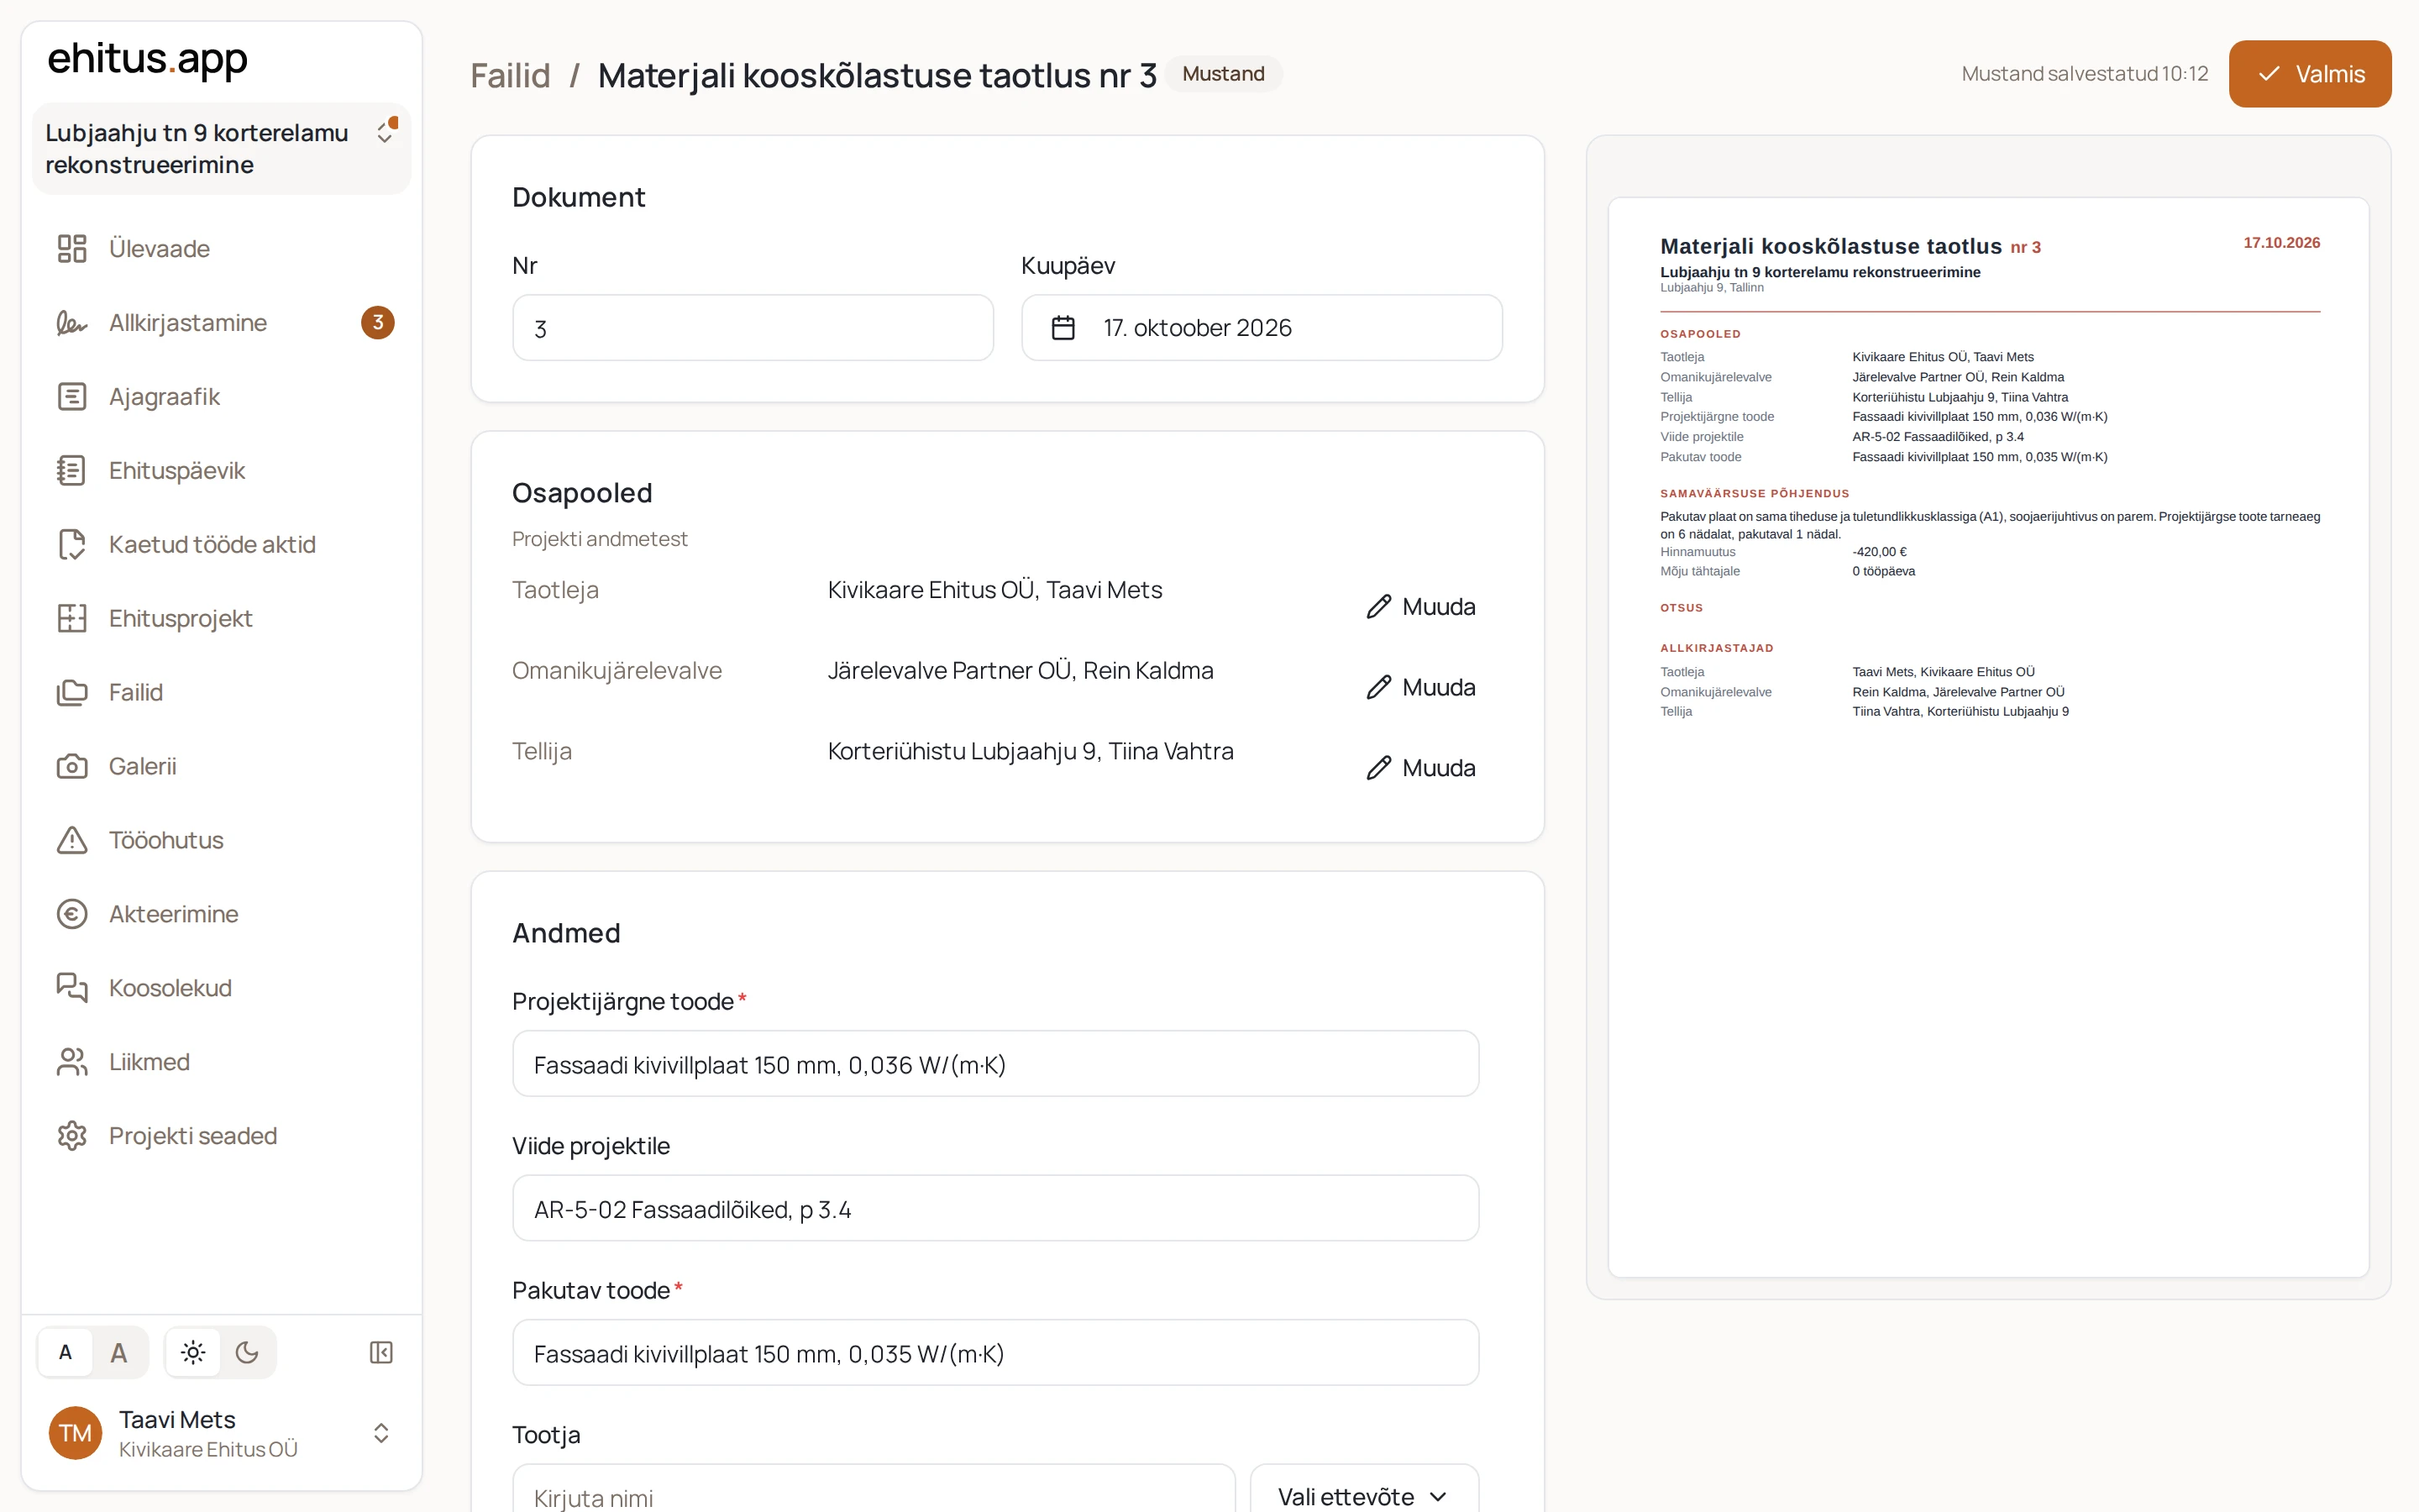Viewport: 2419px width, 1512px height.
Task: Click the document preview page thumbnail
Action: click(1988, 737)
